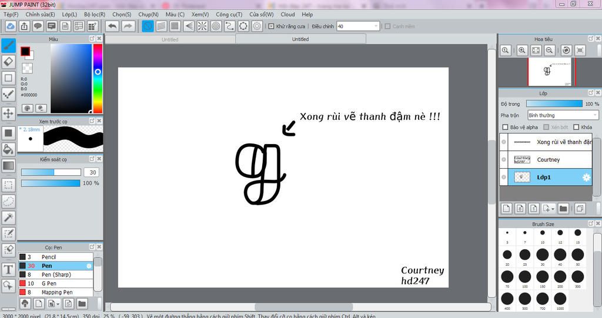Image resolution: width=602 pixels, height=318 pixels.
Task: Pick brush size 100 preset dot
Action: (x=525, y=276)
